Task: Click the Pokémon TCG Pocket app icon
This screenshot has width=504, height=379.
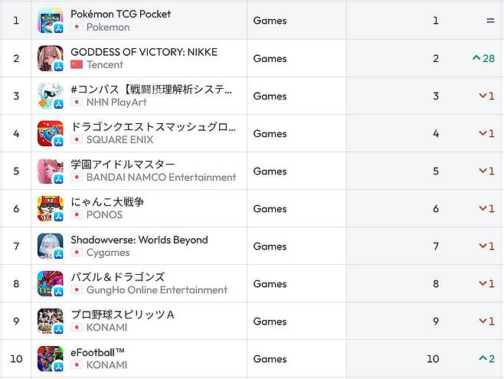Action: pos(50,21)
